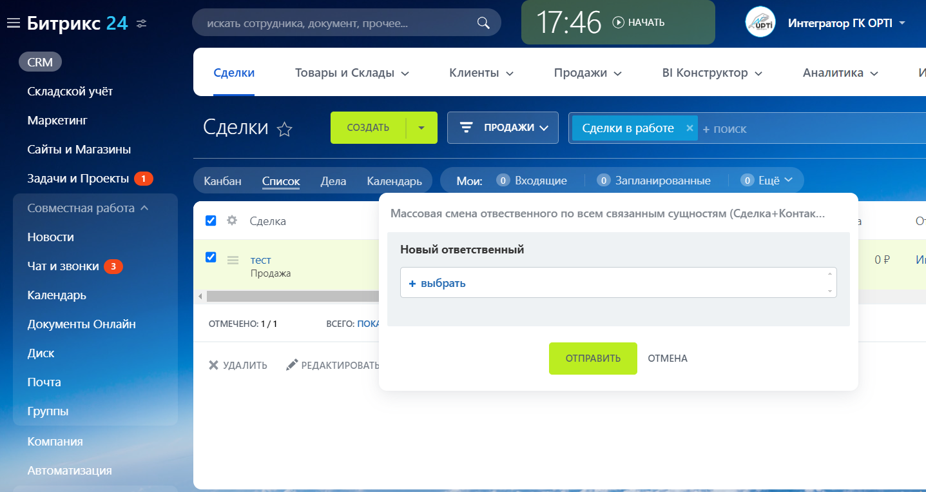
Task: Click the global search field
Action: 347,23
